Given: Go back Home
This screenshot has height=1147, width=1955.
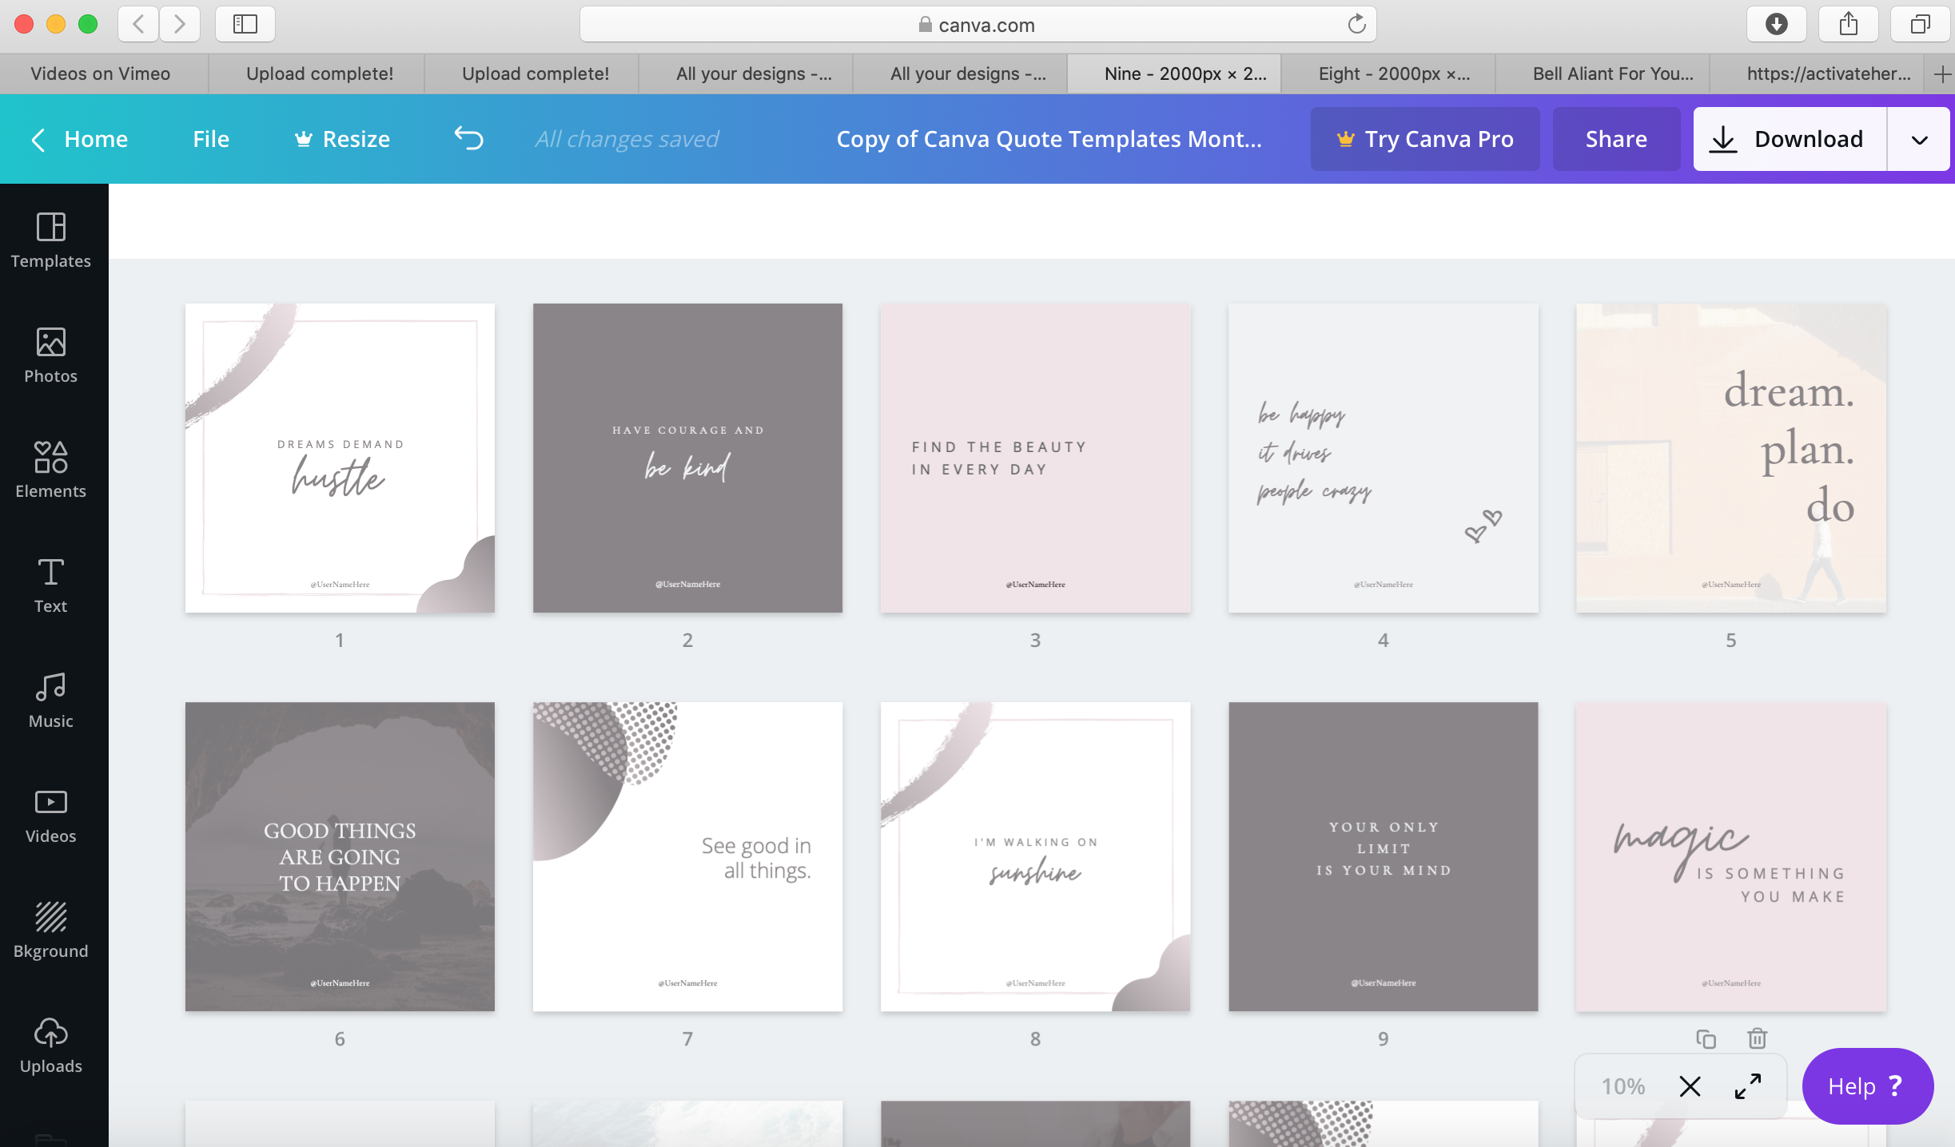Looking at the screenshot, I should coord(80,139).
